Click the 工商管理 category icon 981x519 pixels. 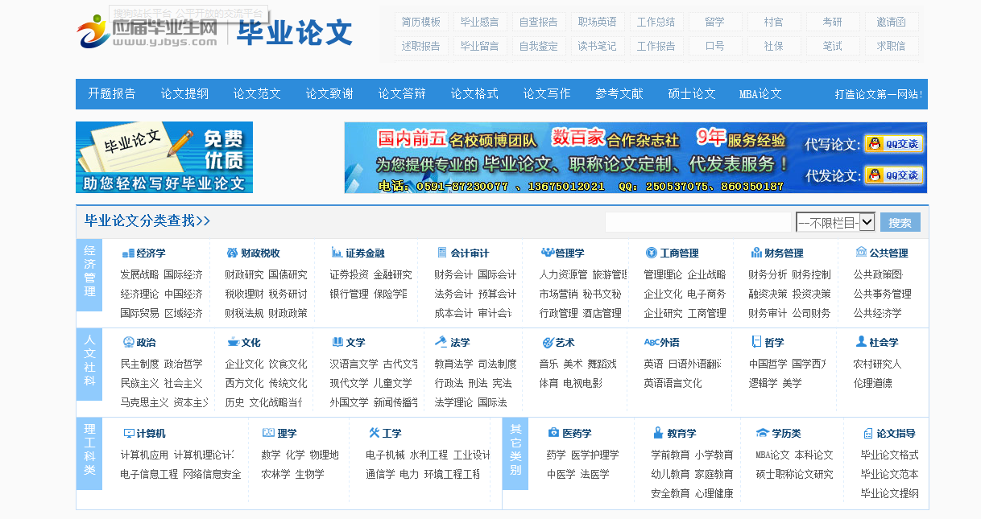click(x=651, y=253)
